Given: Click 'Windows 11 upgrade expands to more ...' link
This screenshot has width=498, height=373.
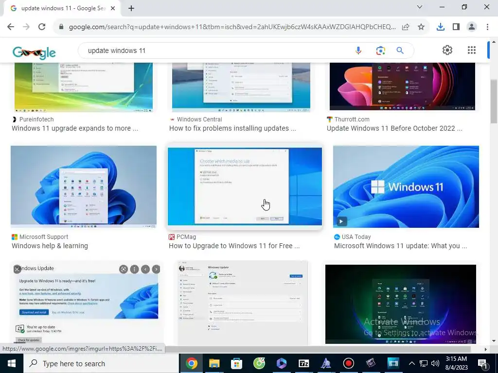Looking at the screenshot, I should (x=75, y=128).
